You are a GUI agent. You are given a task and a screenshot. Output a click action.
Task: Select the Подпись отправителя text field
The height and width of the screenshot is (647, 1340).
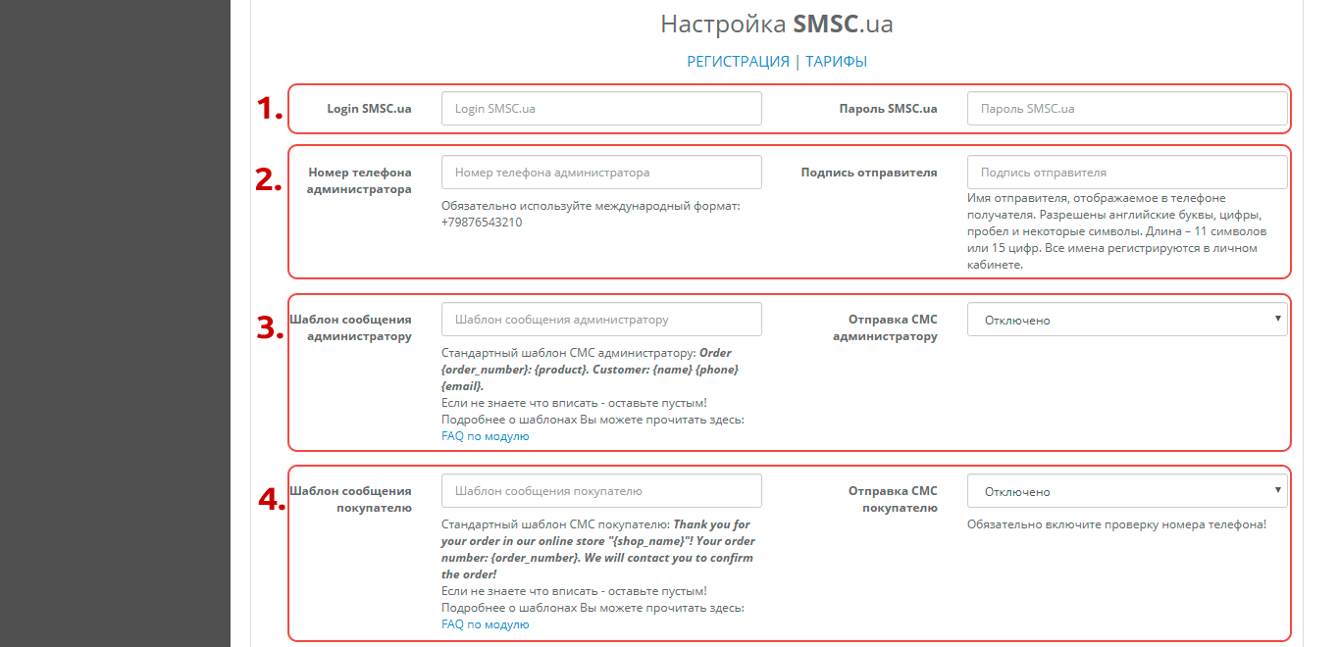click(1126, 173)
